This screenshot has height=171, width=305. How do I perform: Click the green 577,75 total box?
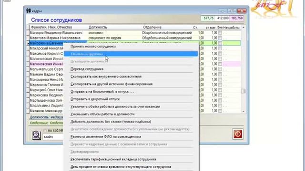point(208,18)
